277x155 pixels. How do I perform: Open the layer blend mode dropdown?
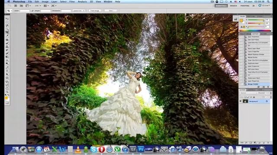coord(249,93)
